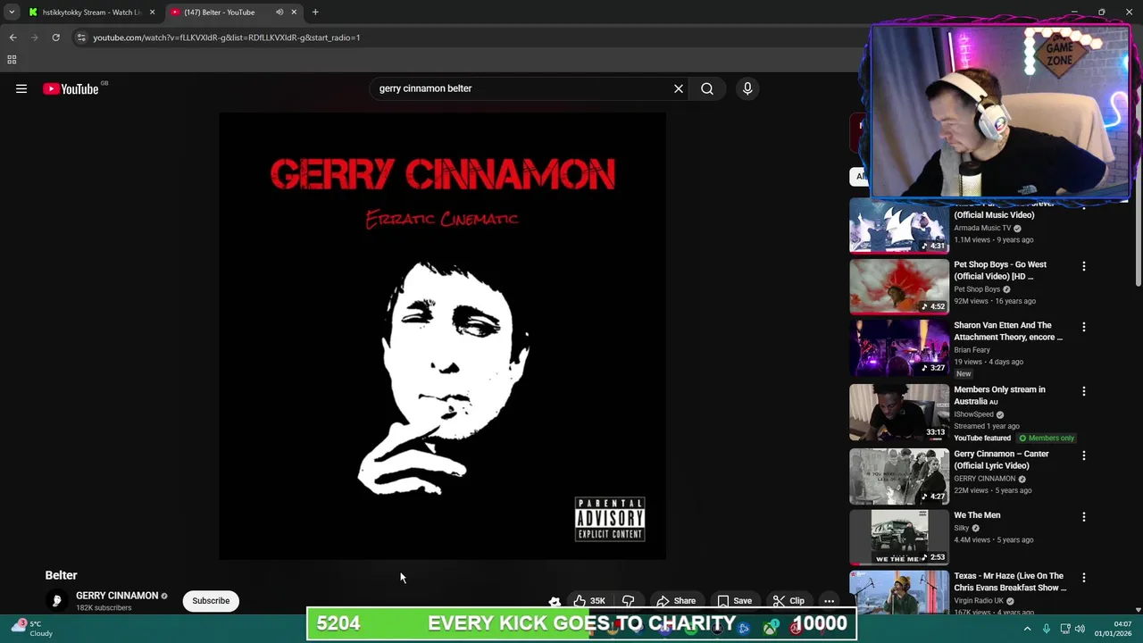Open Pet Shop Boys Go West thumbnail

coord(899,287)
